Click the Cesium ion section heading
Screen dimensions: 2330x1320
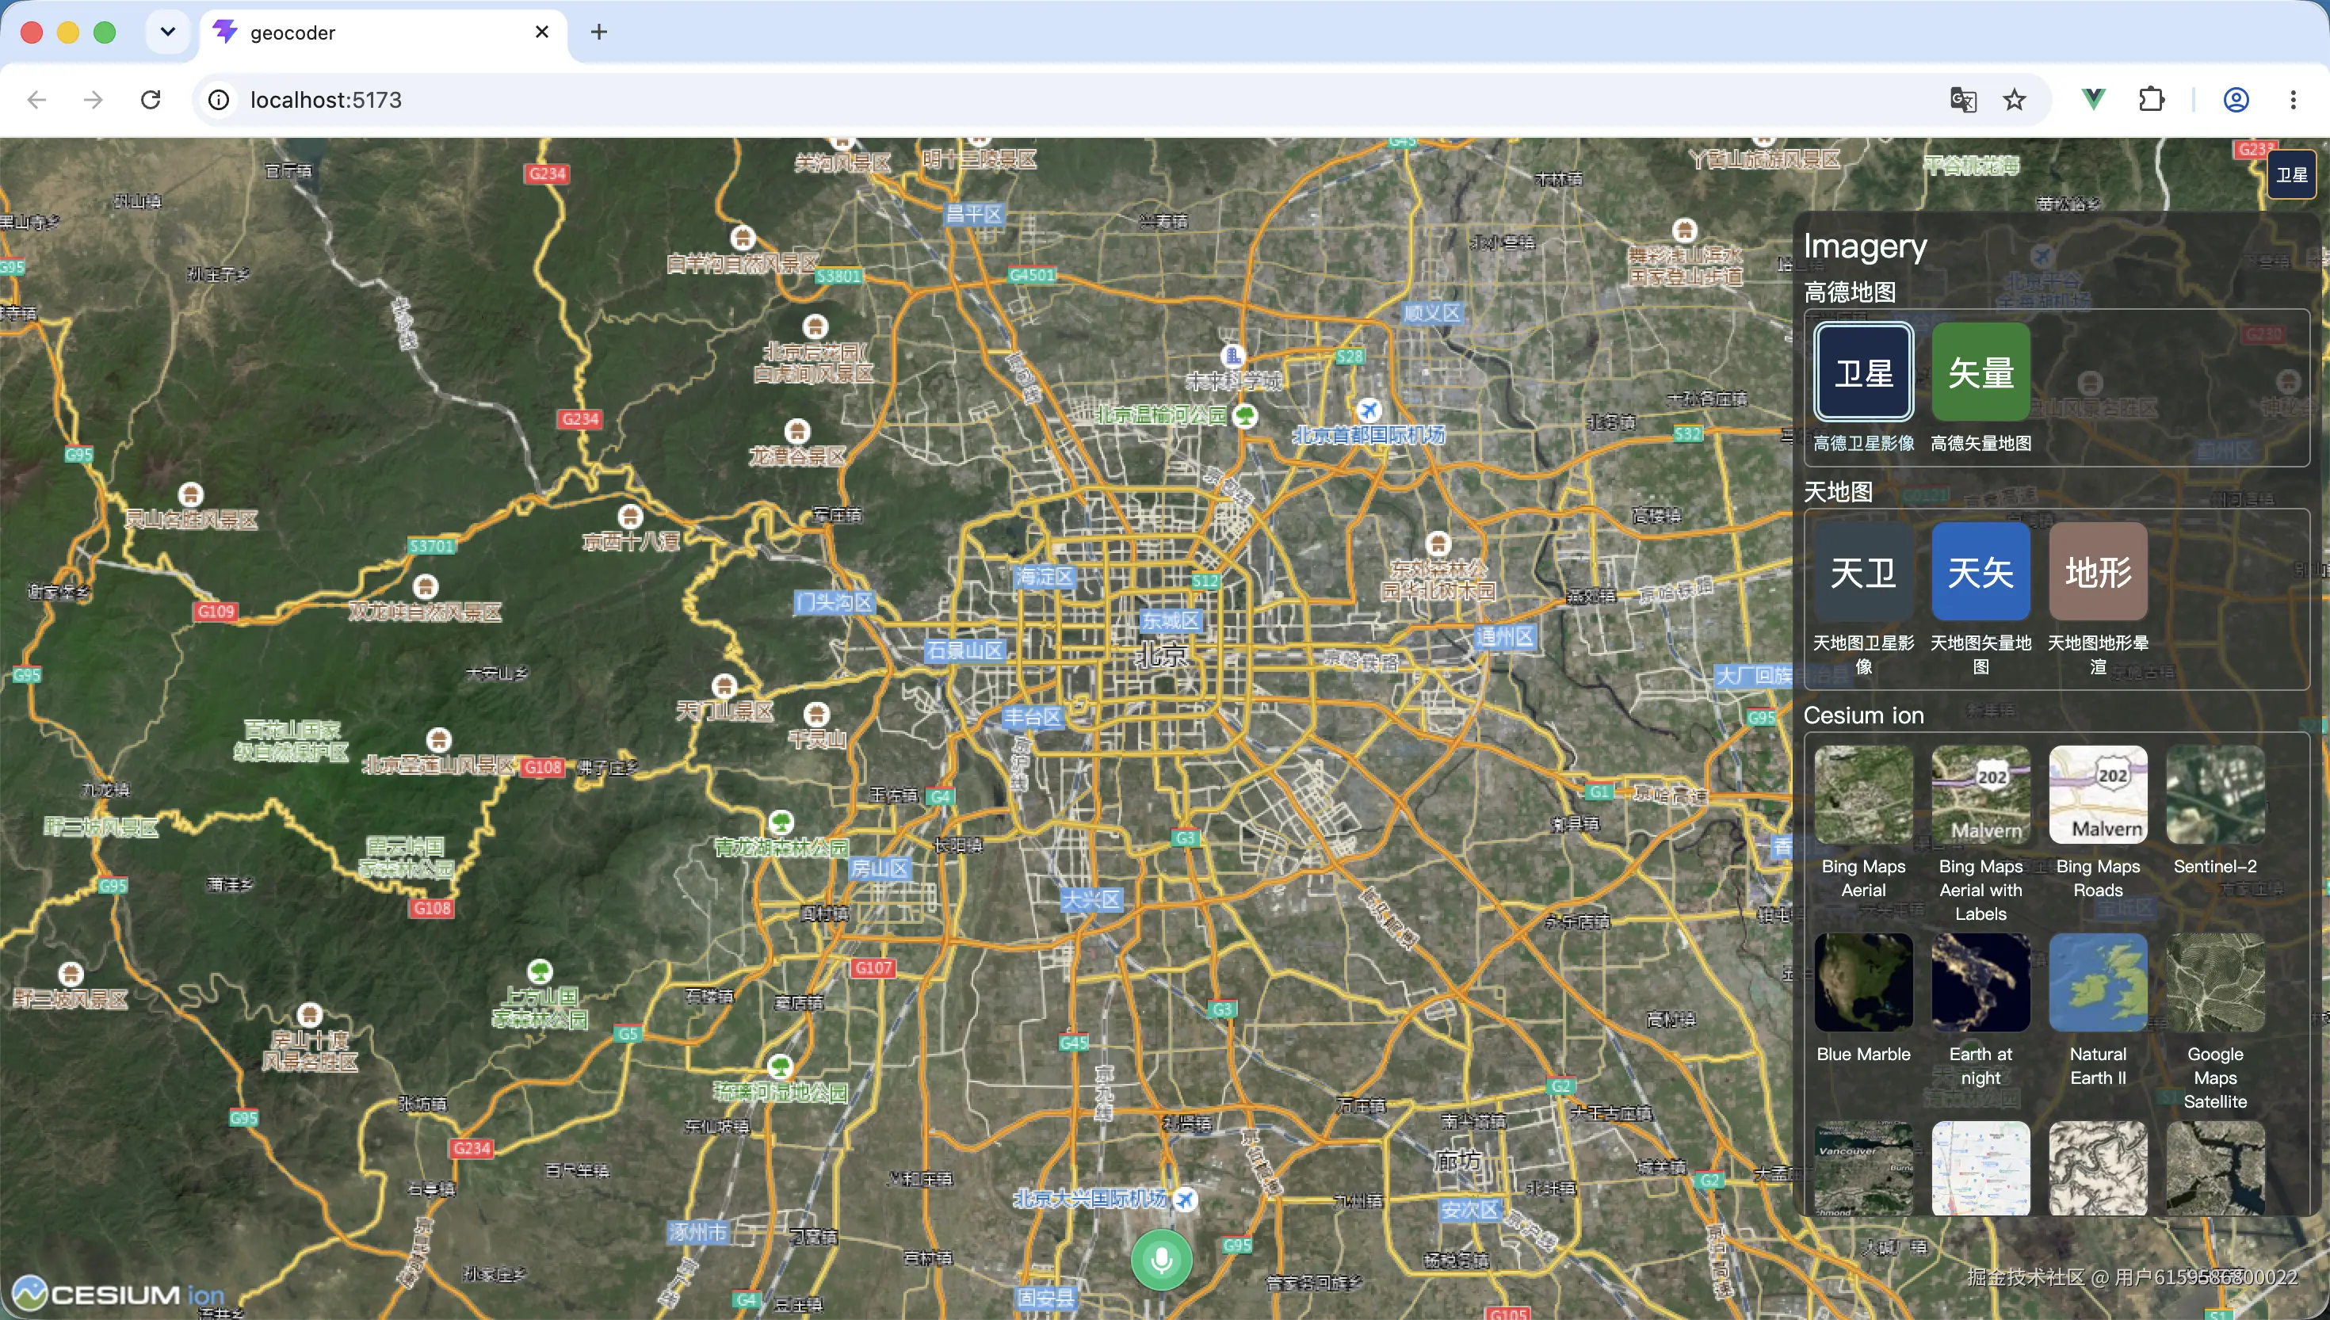point(1863,715)
